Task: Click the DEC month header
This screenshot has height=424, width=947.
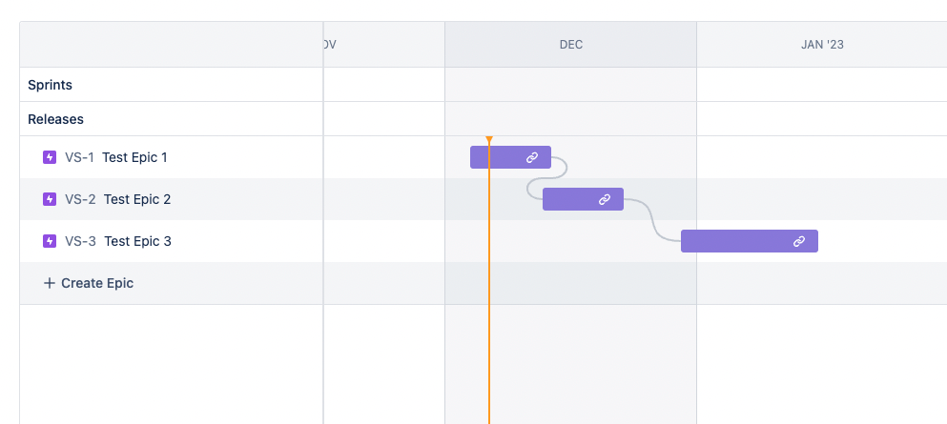Action: click(x=570, y=45)
